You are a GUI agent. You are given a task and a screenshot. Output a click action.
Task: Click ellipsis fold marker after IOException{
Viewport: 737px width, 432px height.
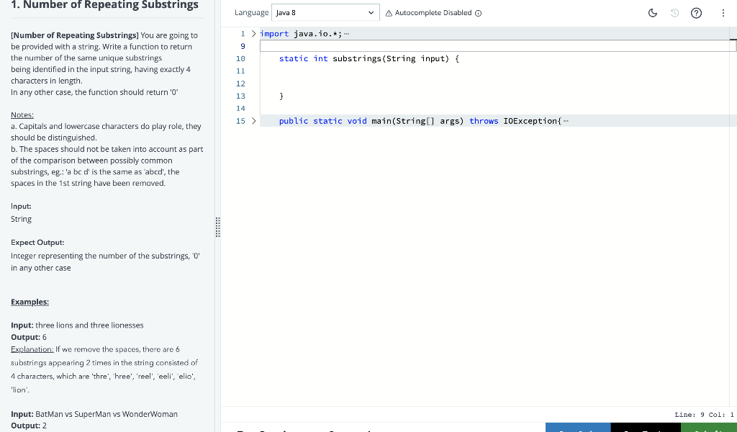tap(566, 121)
